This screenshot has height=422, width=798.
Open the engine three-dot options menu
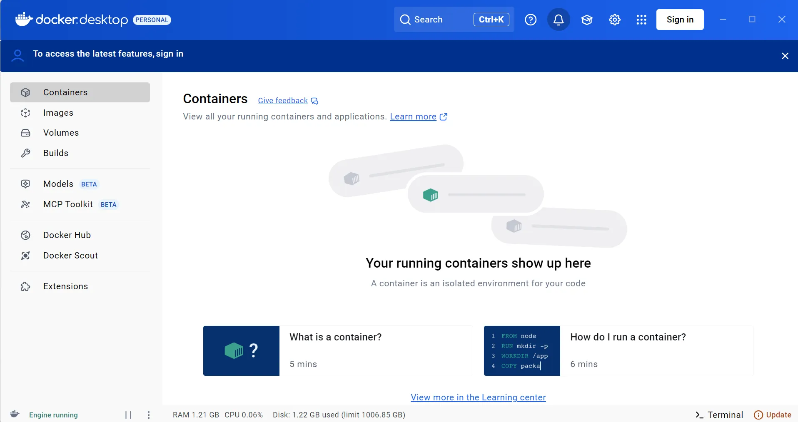tap(149, 415)
